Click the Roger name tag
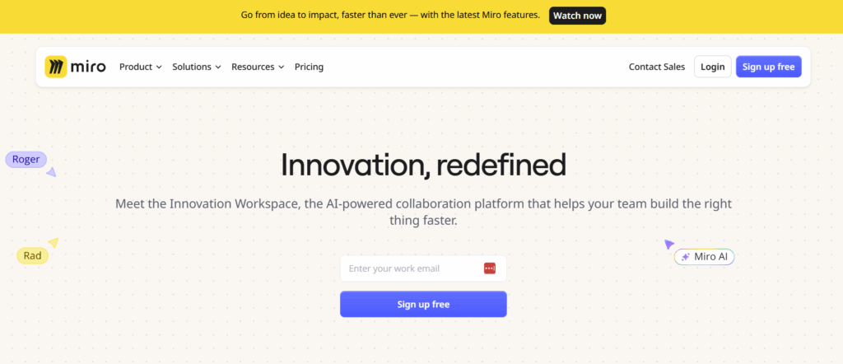The height and width of the screenshot is (364, 843). [26, 159]
